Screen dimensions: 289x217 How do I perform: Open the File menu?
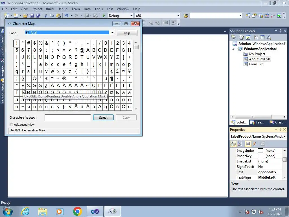tap(5, 9)
